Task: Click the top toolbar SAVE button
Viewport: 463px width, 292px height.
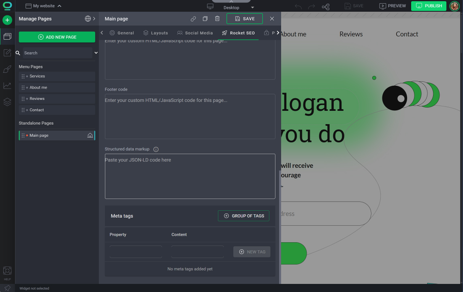Action: click(x=354, y=6)
